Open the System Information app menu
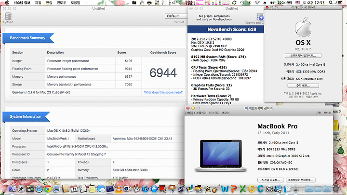This screenshot has height=195, width=347. pyautogui.click(x=22, y=3)
